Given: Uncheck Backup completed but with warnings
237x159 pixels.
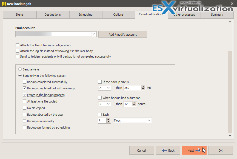Looking at the screenshot, I should [x=24, y=88].
